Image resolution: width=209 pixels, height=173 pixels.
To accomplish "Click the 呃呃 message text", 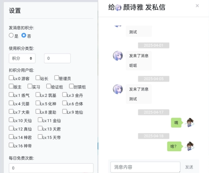I will click(133, 65).
